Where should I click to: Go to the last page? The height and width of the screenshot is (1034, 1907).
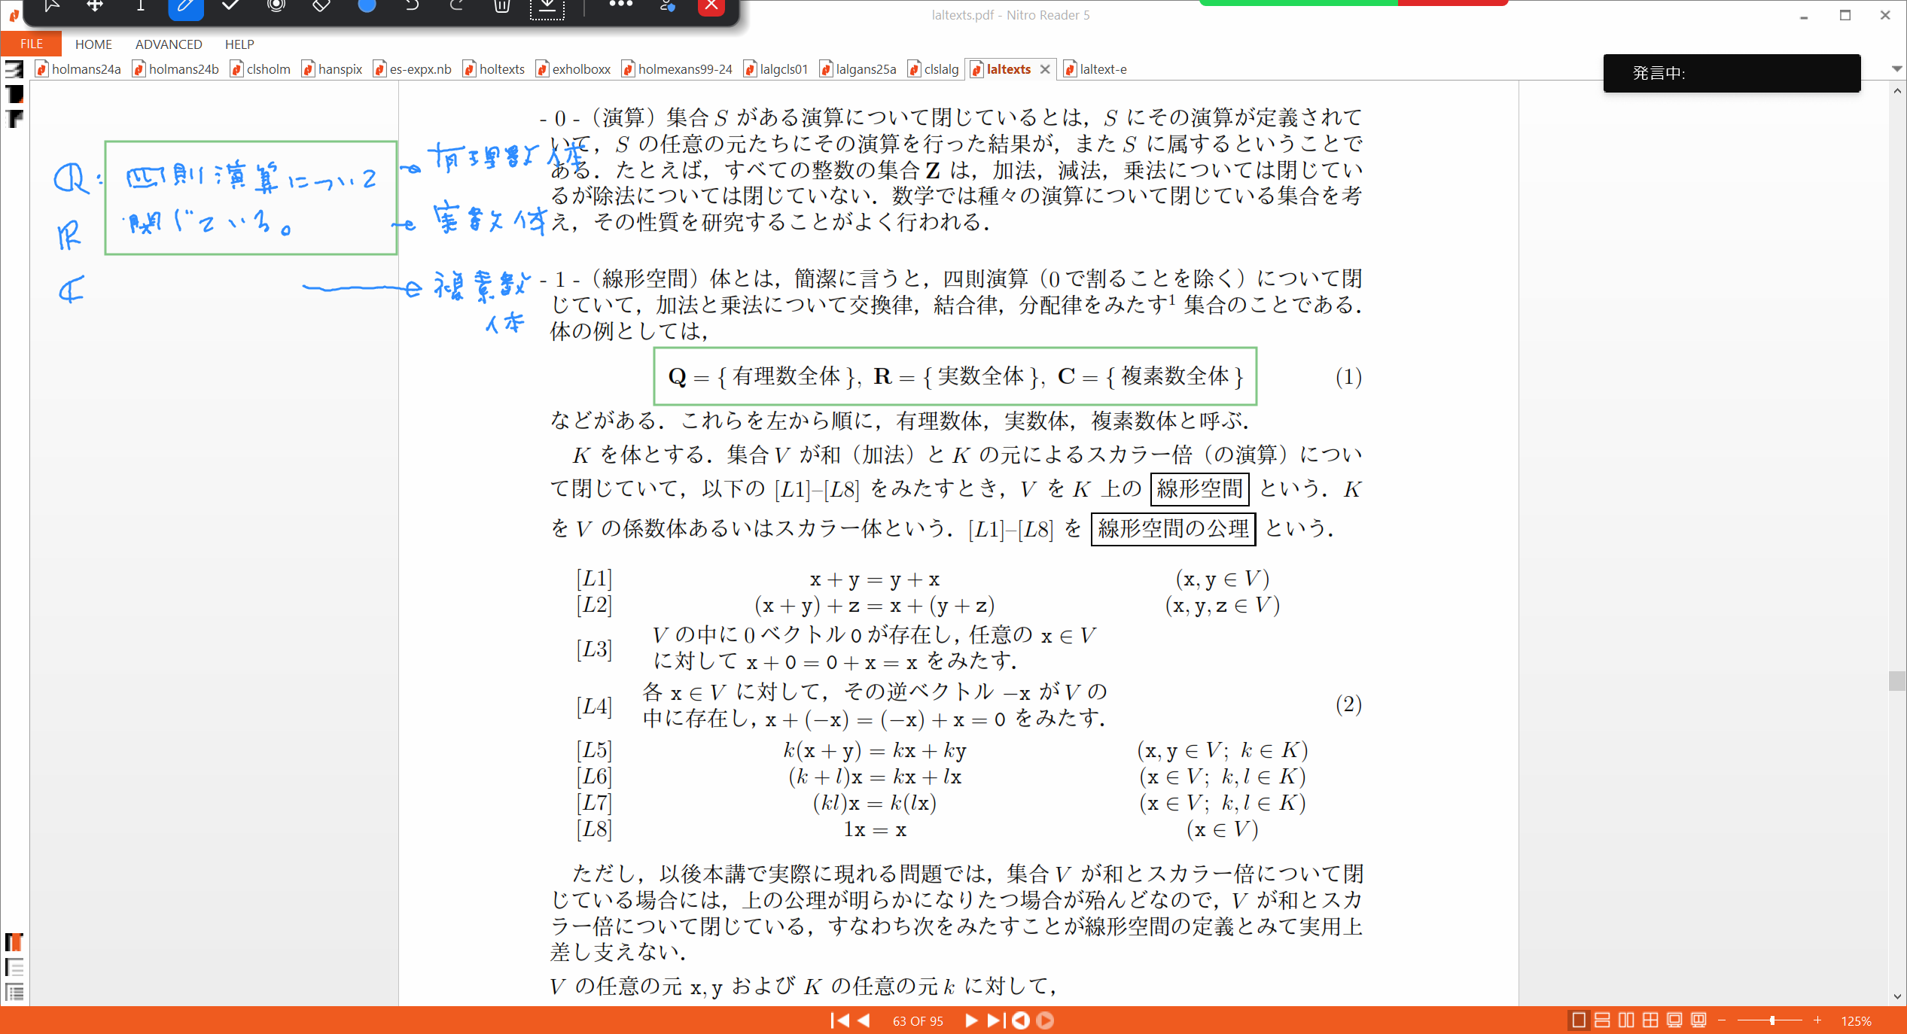(995, 1020)
